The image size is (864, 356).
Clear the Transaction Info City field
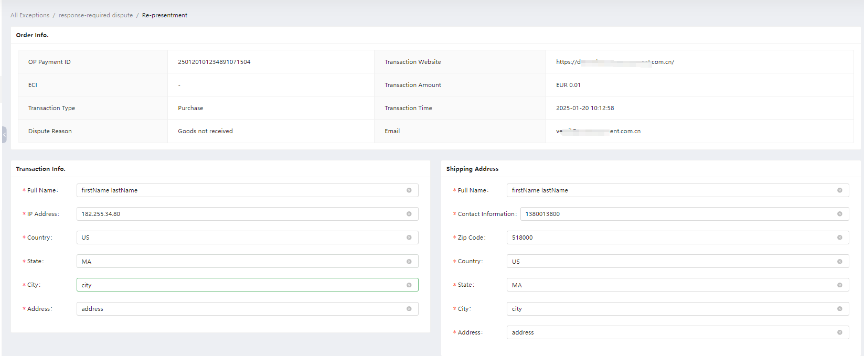pos(409,285)
